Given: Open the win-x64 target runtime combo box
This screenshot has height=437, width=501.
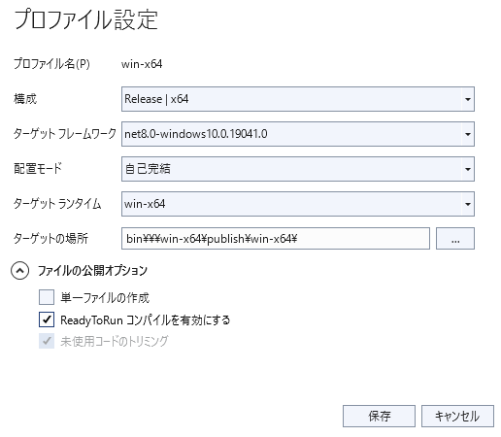Looking at the screenshot, I should pyautogui.click(x=298, y=204).
